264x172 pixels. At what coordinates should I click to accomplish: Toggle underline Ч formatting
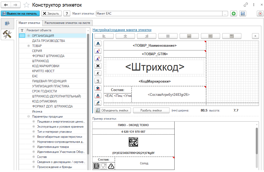pyautogui.click(x=98, y=80)
